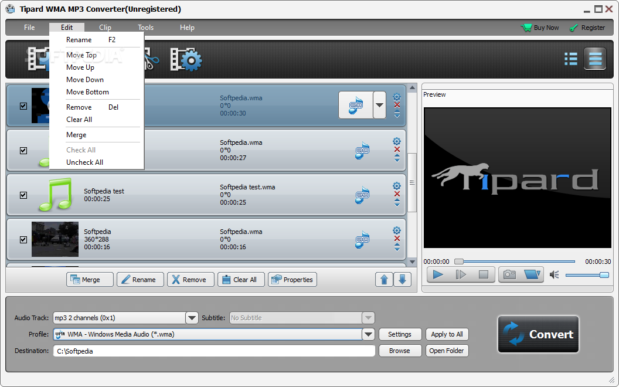The image size is (619, 387).
Task: Click the Register link
Action: click(x=587, y=28)
